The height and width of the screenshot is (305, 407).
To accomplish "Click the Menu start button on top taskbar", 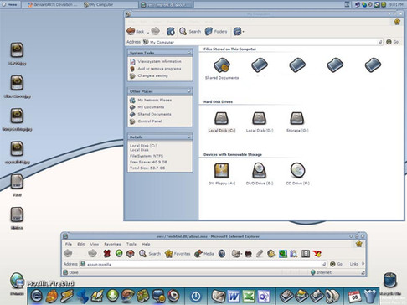I will [10, 4].
